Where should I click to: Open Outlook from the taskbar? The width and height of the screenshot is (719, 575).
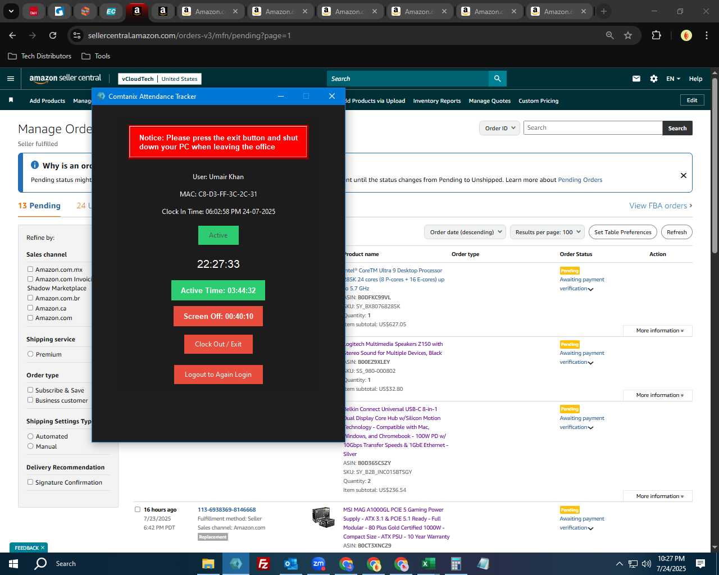pyautogui.click(x=290, y=564)
